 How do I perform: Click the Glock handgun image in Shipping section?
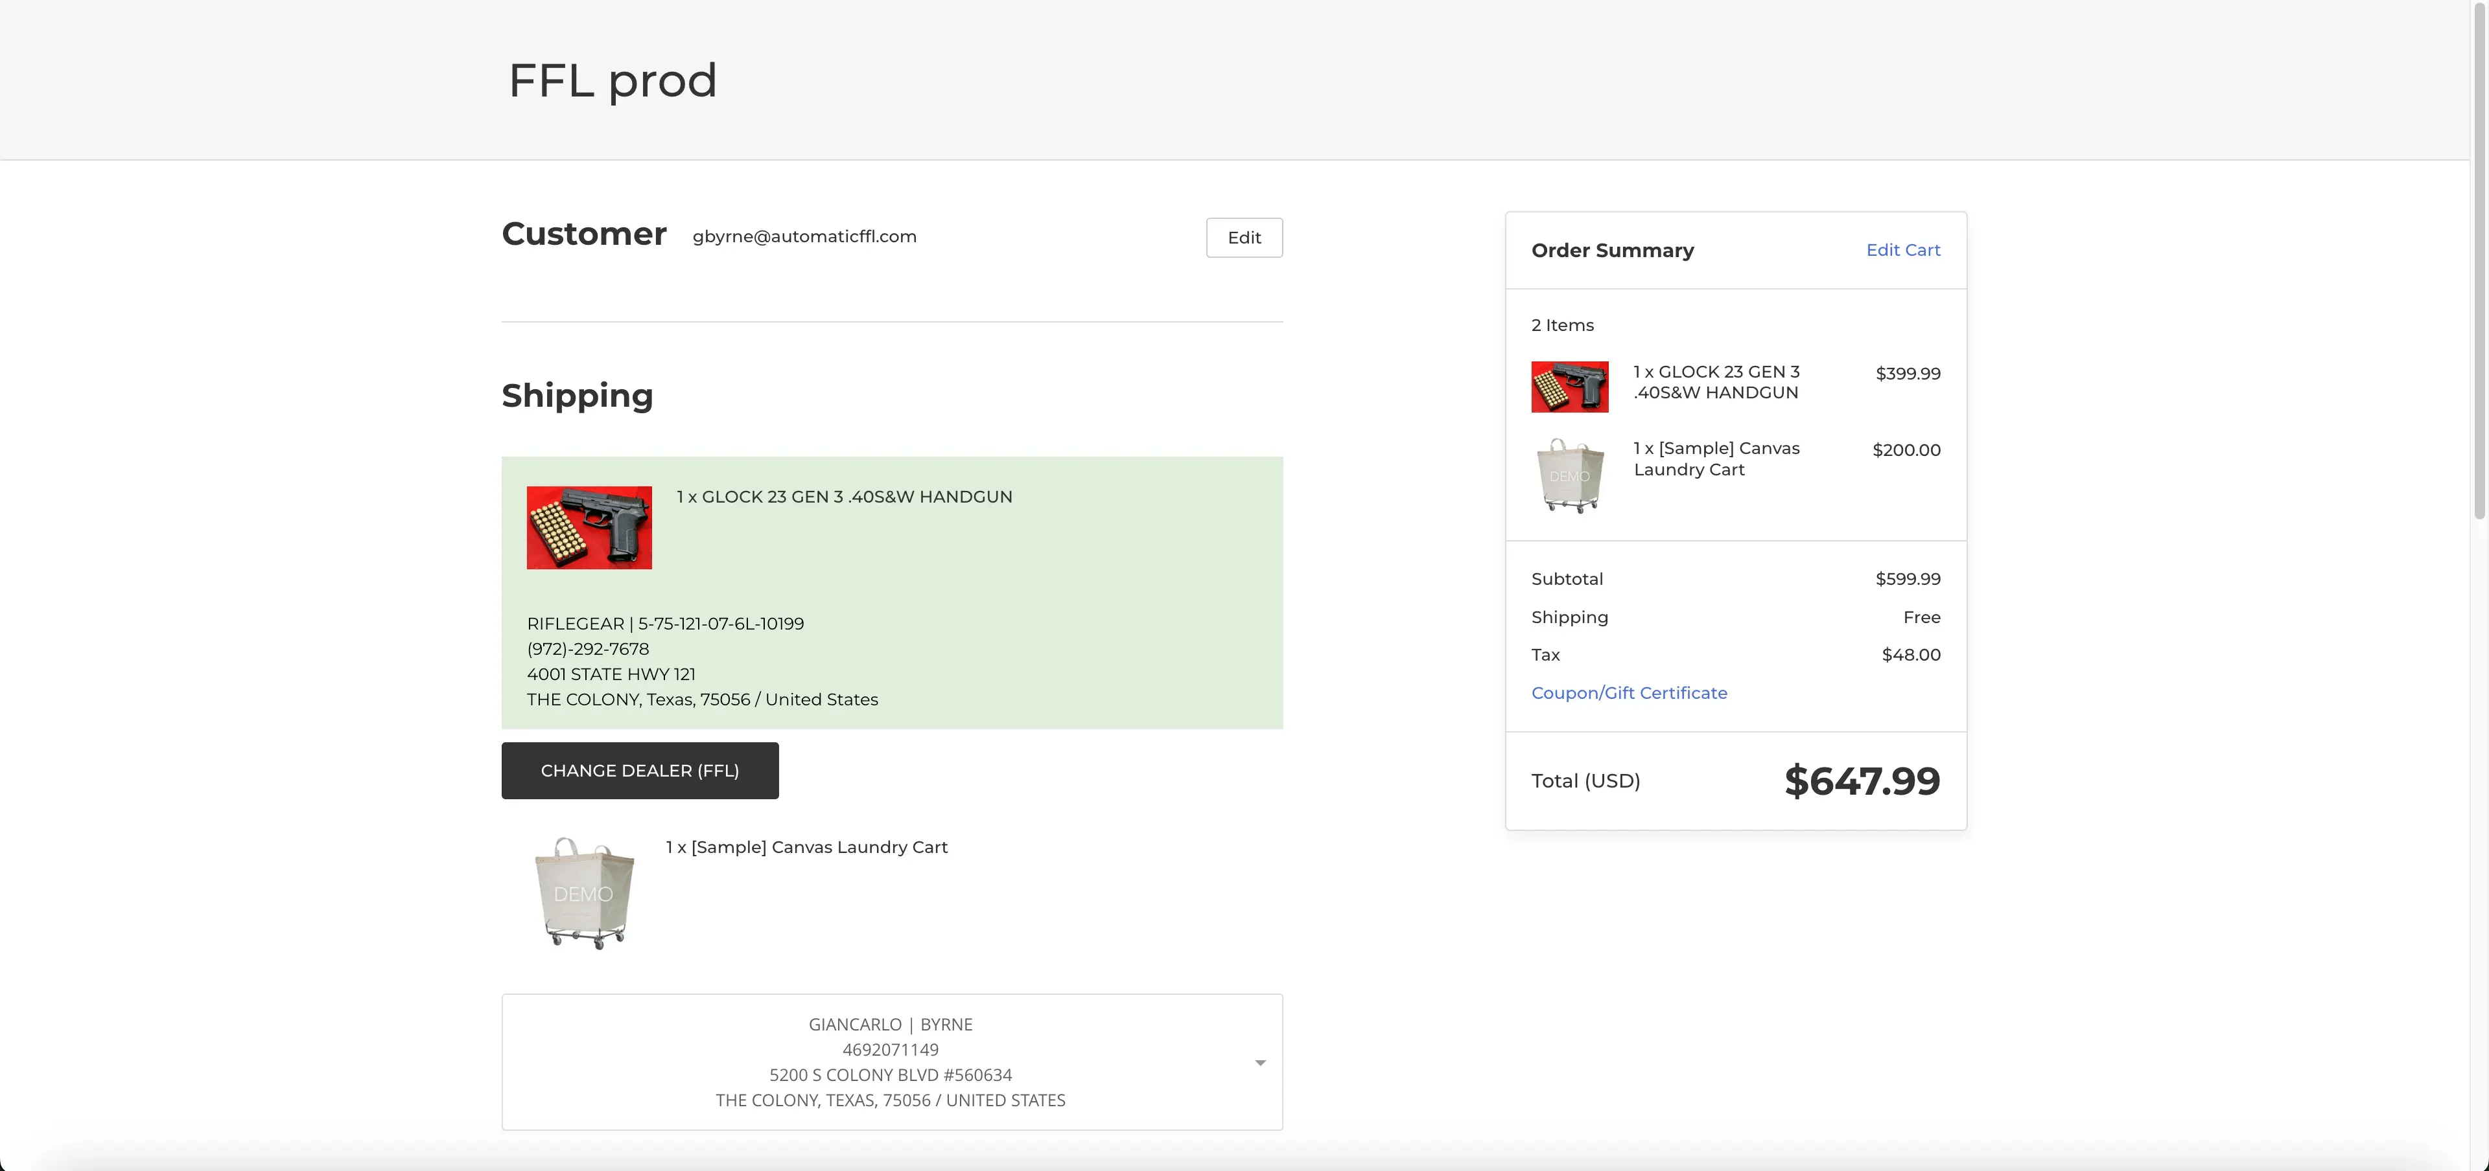click(589, 528)
